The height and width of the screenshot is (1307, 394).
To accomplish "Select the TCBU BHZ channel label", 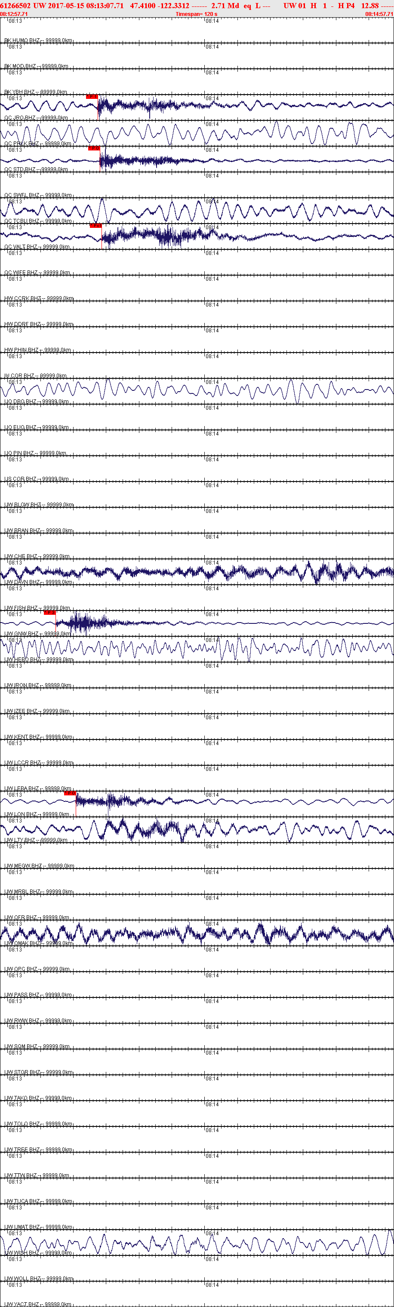I will coord(37,221).
